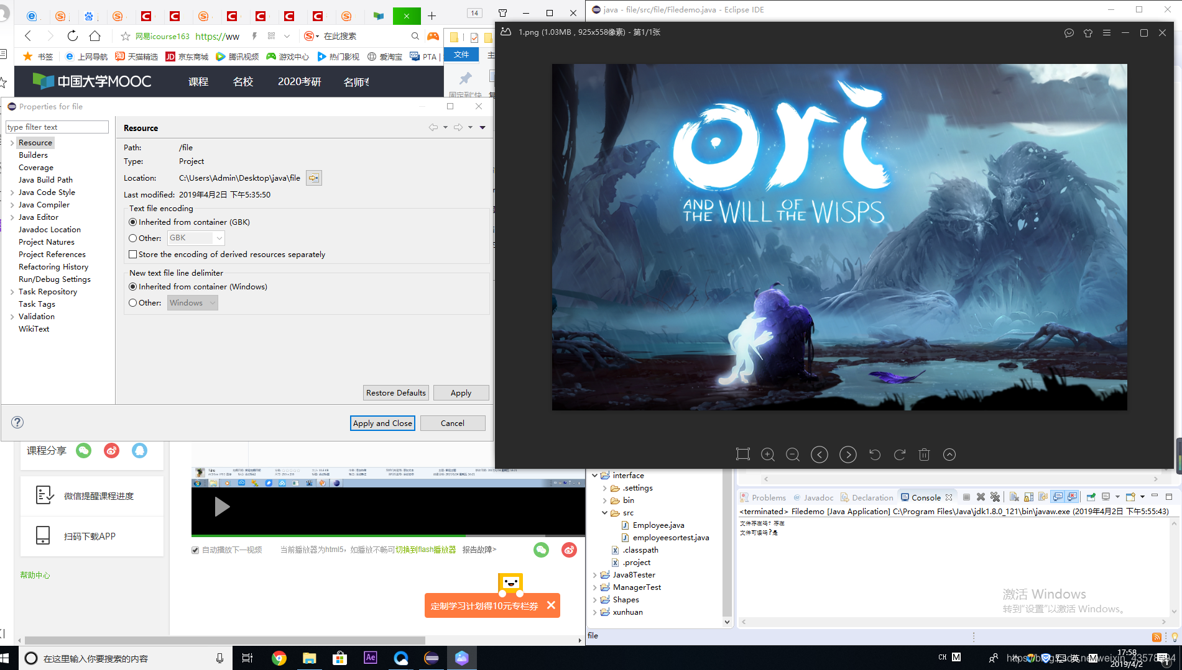Open the Display Selected Console dropdown arrow
The width and height of the screenshot is (1182, 670).
click(x=1117, y=497)
